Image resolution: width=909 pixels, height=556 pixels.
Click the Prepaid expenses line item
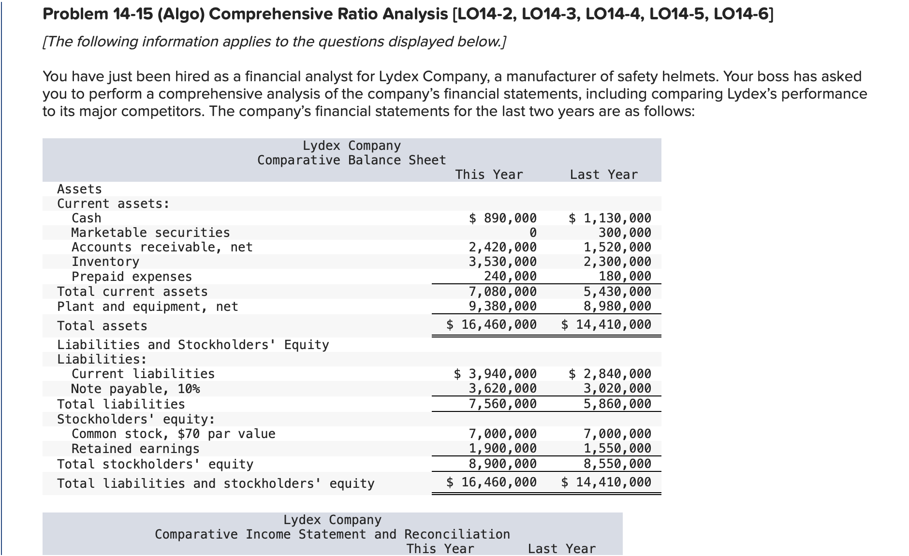coord(131,277)
